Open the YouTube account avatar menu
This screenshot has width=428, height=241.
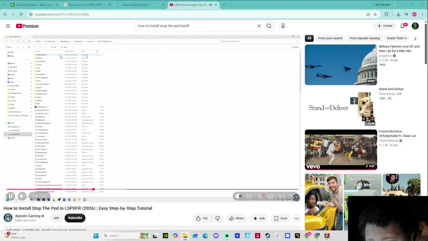tap(415, 26)
